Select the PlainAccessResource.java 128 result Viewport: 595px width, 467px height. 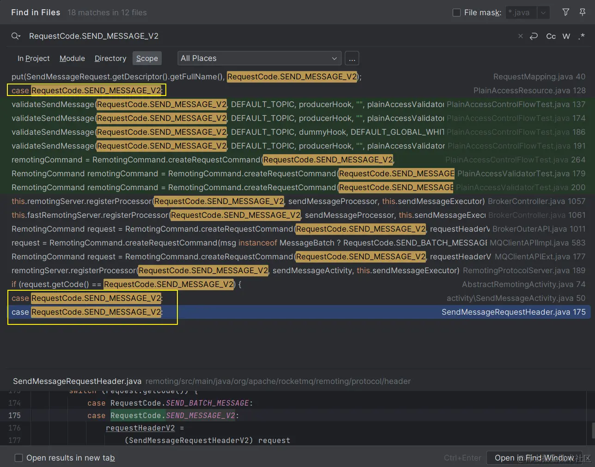point(298,90)
